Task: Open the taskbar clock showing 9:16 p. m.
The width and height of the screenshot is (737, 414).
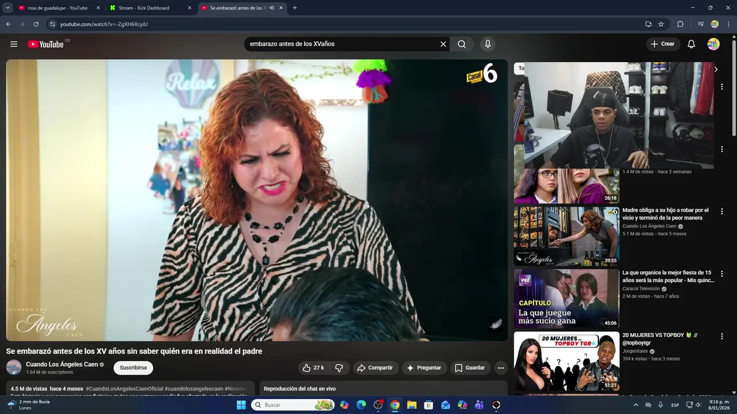Action: point(719,405)
